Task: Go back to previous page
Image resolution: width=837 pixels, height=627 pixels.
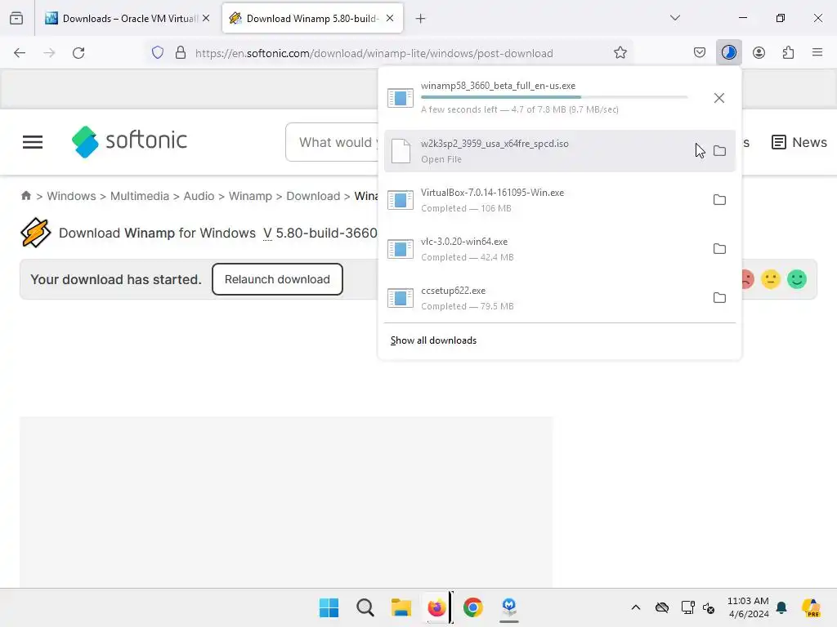Action: tap(20, 53)
